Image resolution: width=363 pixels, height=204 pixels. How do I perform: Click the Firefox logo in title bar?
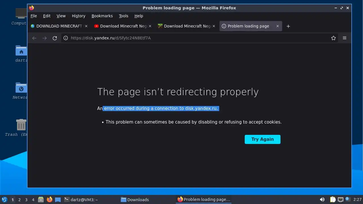(31, 8)
